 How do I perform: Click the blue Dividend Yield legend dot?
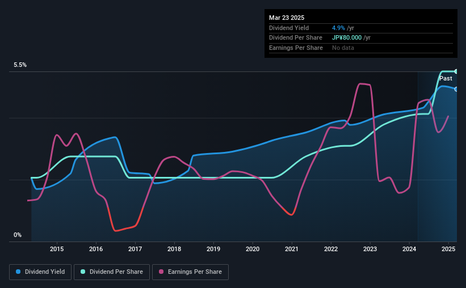(18, 272)
